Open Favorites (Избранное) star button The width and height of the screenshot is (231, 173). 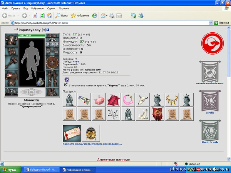[x=80, y=15]
